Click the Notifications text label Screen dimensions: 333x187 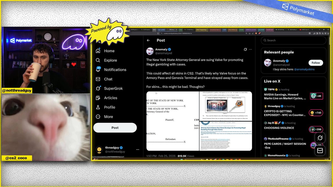click(x=115, y=70)
